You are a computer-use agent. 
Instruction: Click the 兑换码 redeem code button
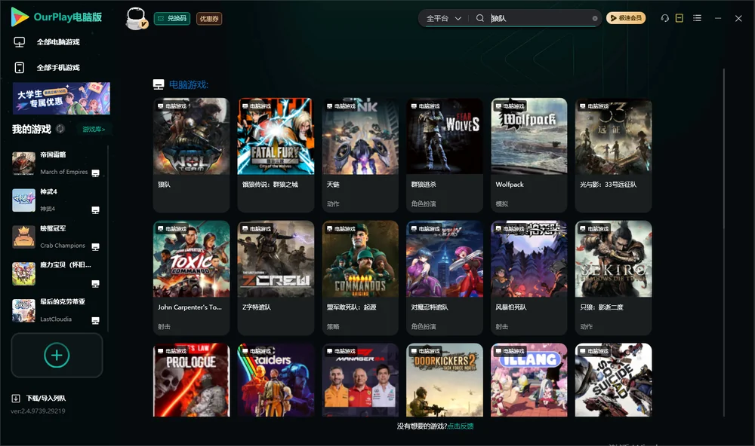172,18
